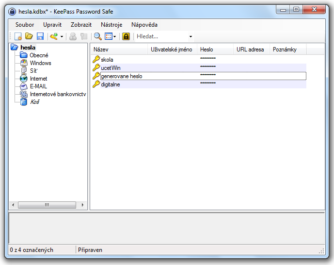
Task: Click the Copy password icon
Action: pyautogui.click(x=84, y=36)
